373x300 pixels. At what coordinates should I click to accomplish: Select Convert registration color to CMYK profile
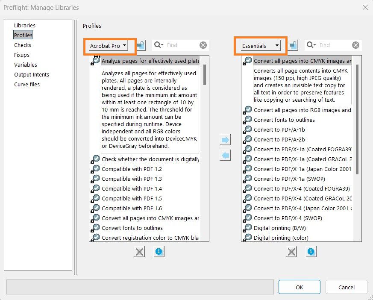pos(150,238)
